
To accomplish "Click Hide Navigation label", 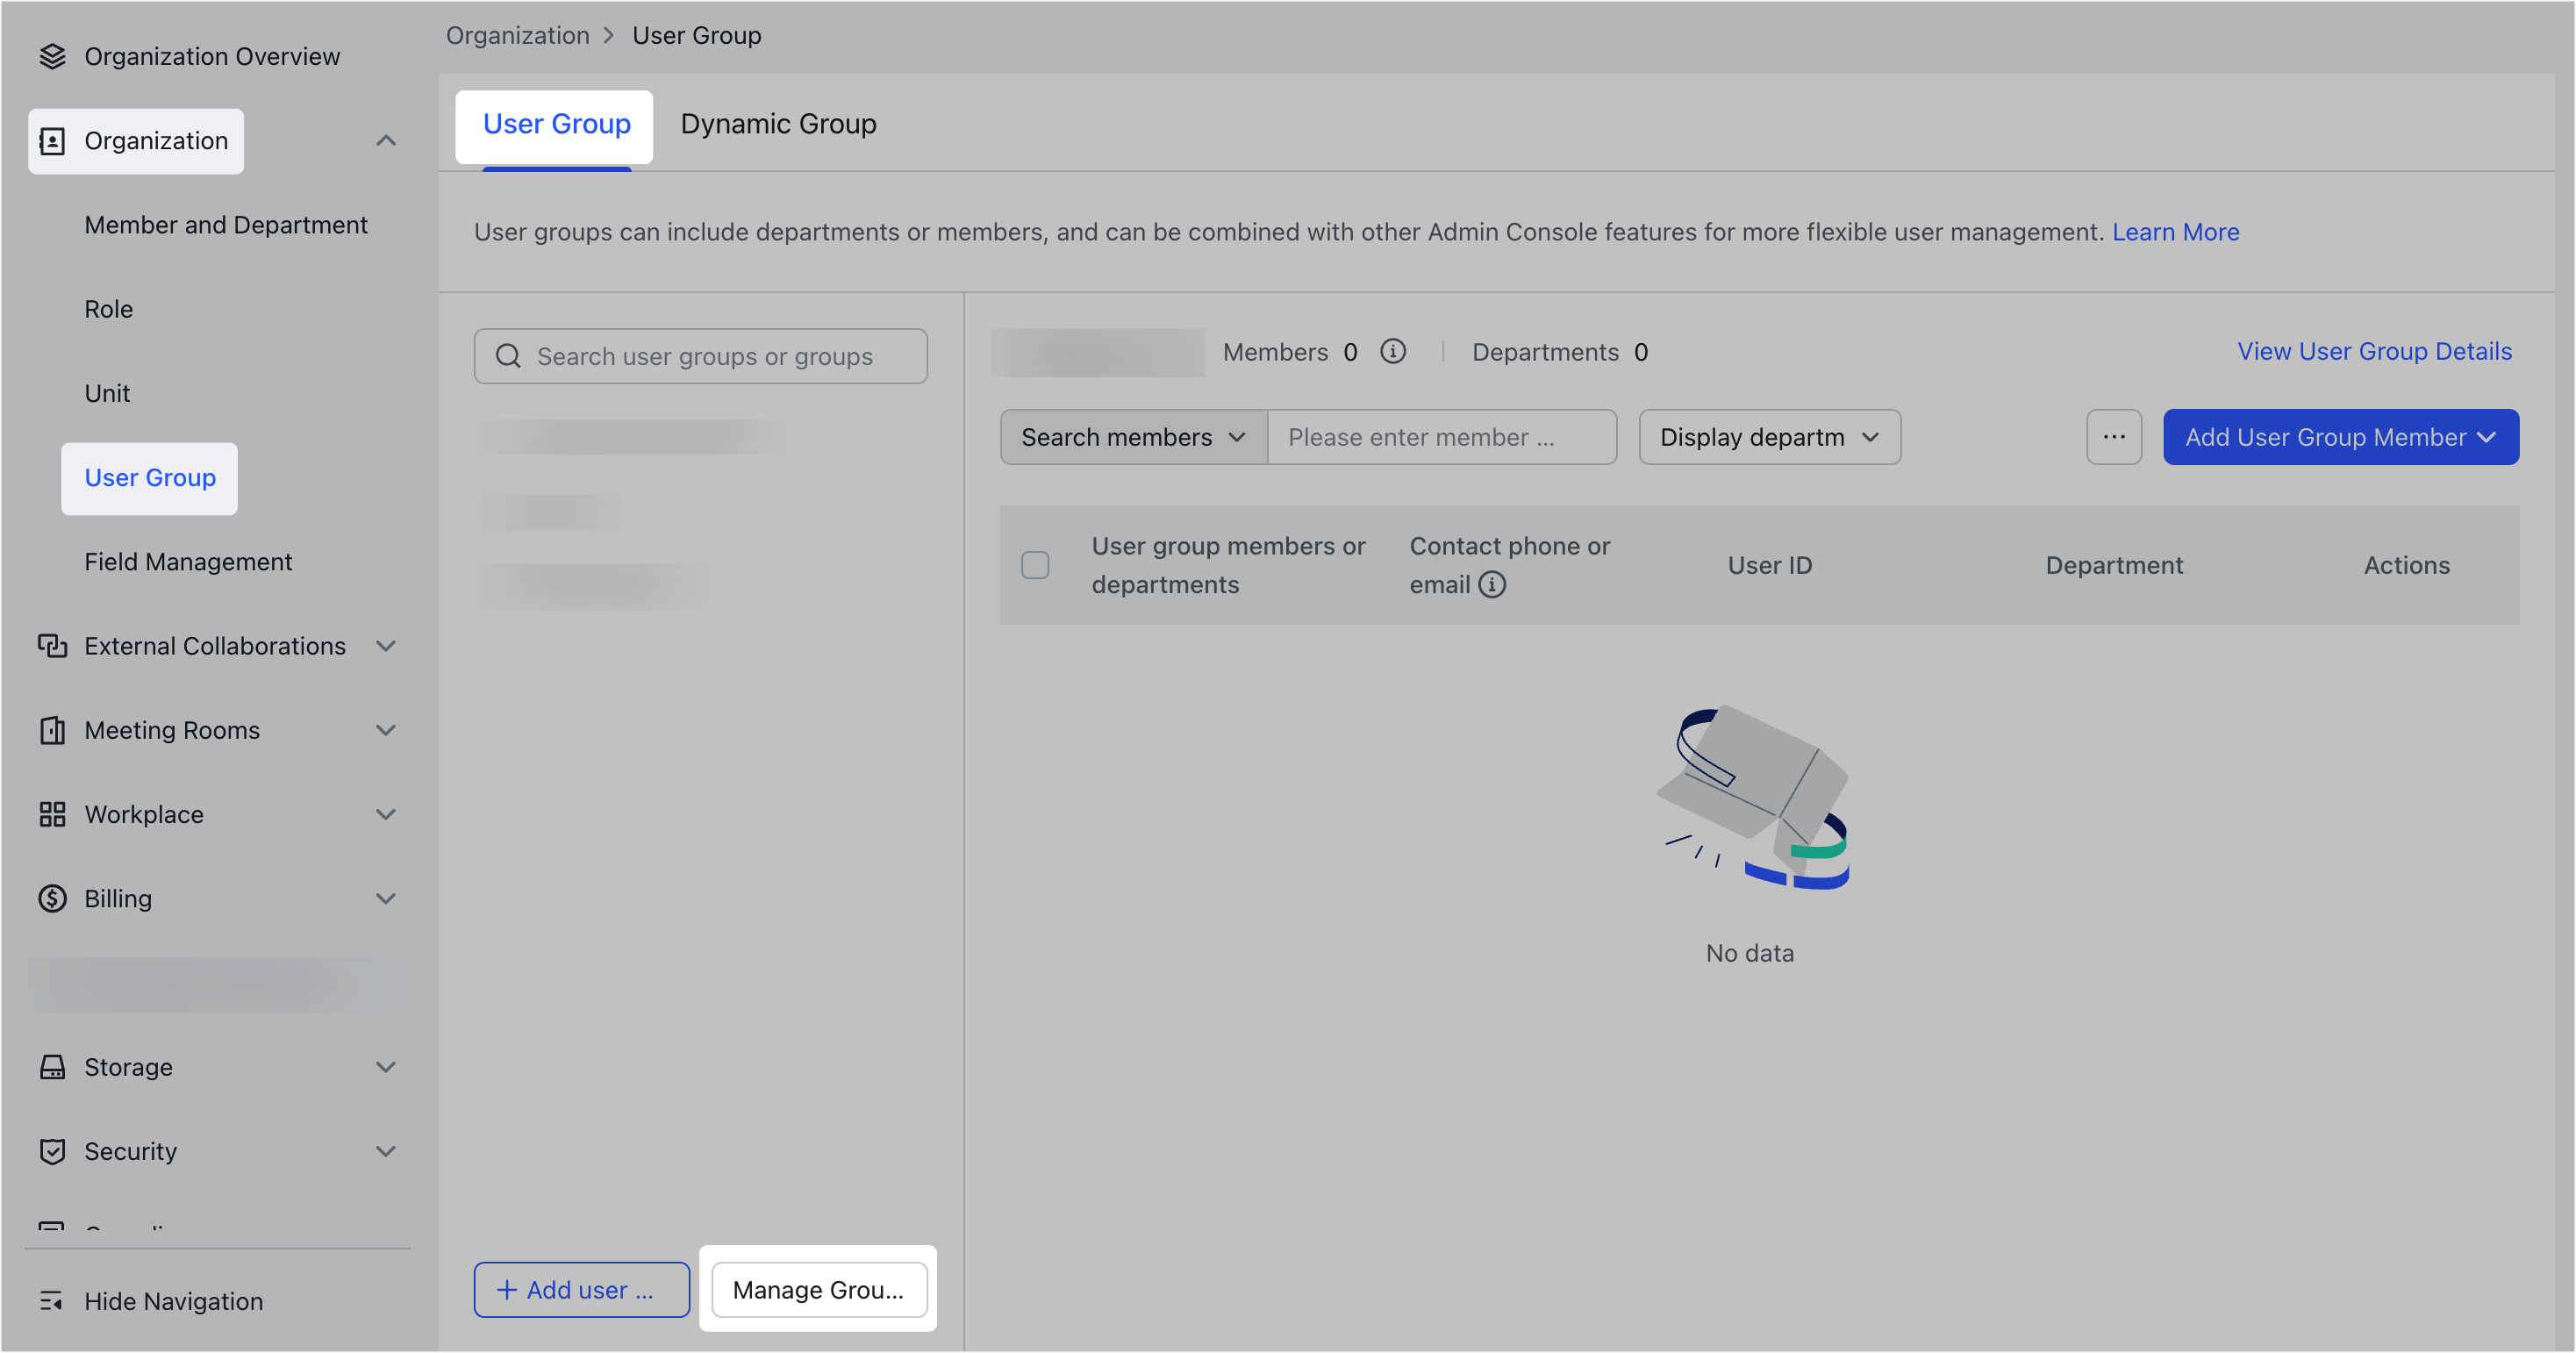I will [x=174, y=1301].
